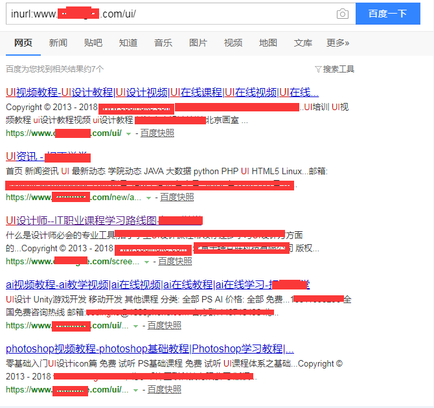Click green URL containing .com/scree...
The height and width of the screenshot is (408, 434).
[x=73, y=262]
